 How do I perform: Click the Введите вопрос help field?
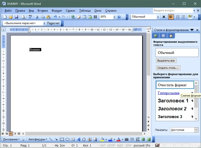173,10
